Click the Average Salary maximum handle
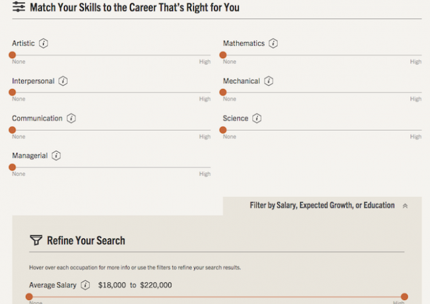430x304 pixels. click(404, 297)
